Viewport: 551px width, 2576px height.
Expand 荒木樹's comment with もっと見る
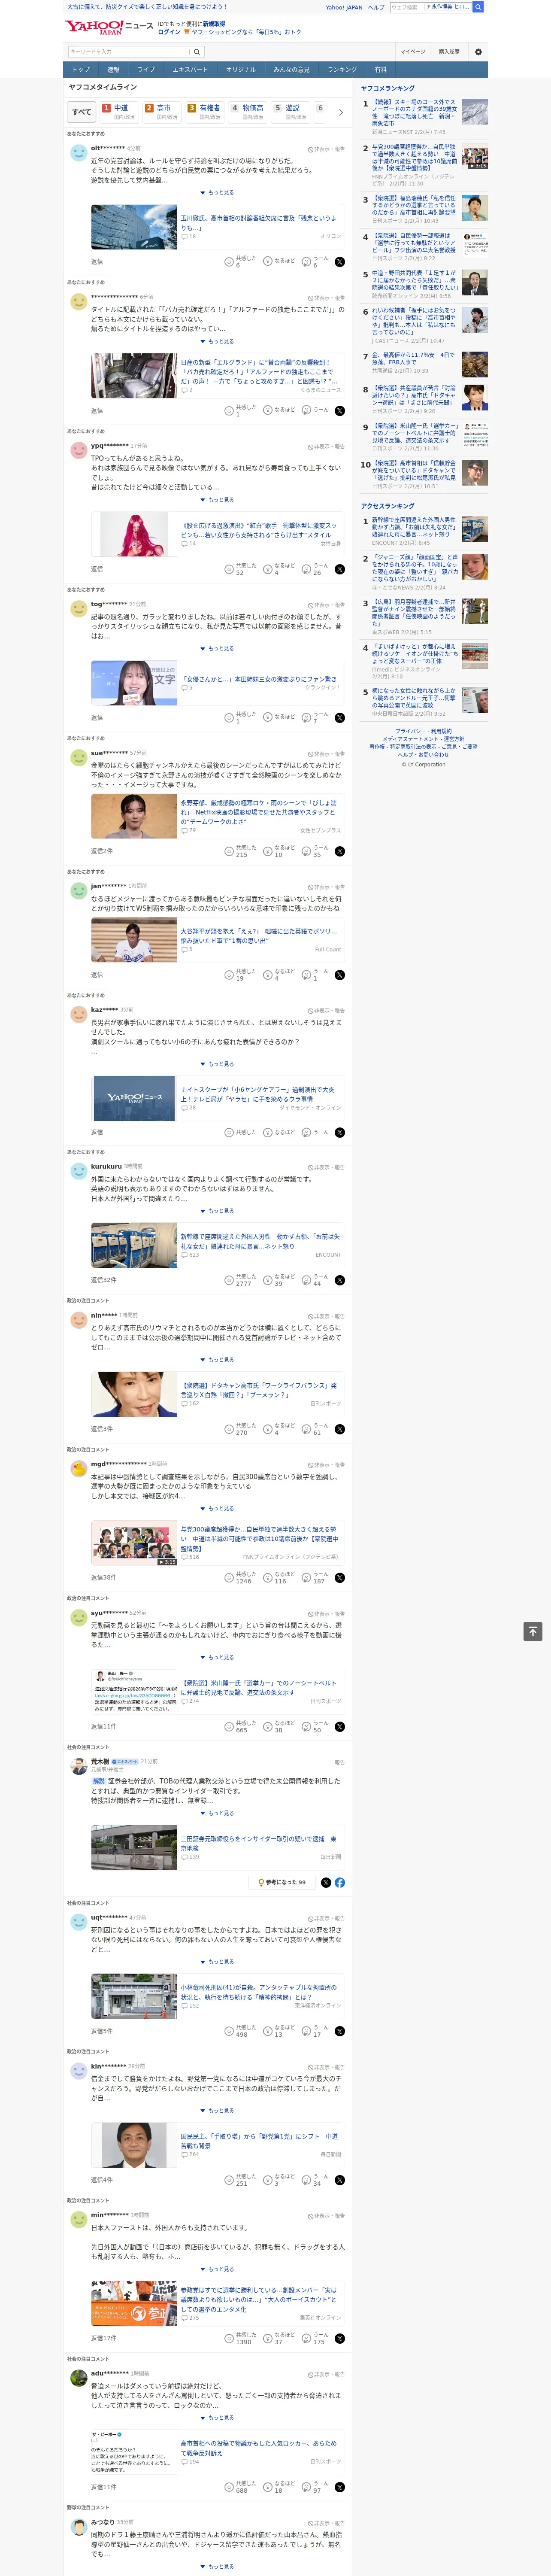click(x=217, y=1813)
